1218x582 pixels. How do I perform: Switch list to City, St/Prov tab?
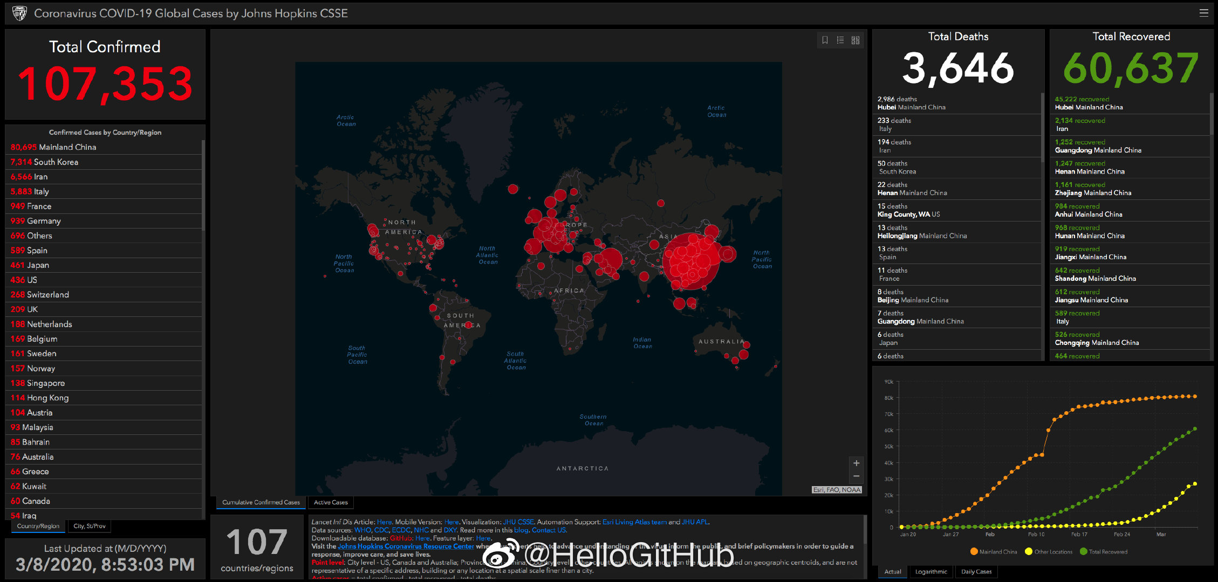[90, 526]
